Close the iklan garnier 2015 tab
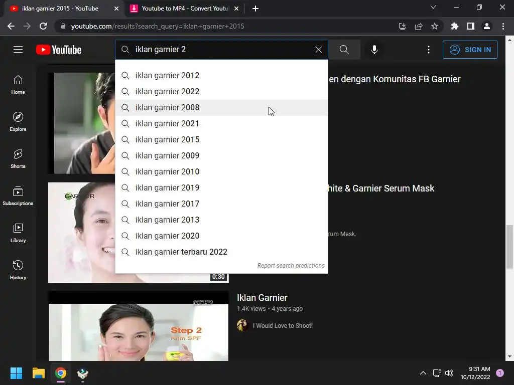This screenshot has width=514, height=385. point(116,9)
